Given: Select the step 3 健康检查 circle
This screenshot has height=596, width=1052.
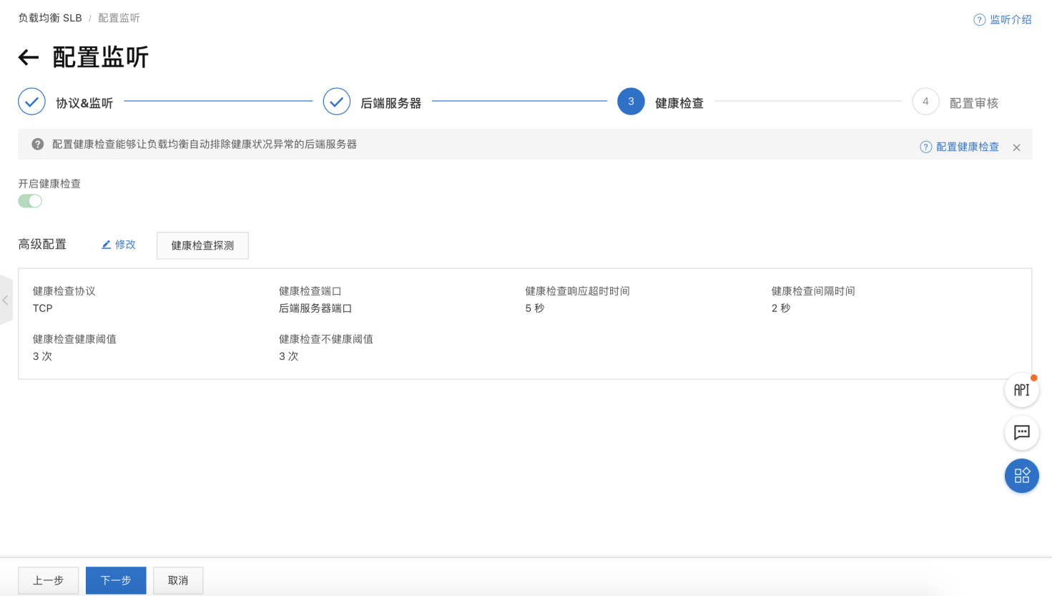Looking at the screenshot, I should click(631, 102).
